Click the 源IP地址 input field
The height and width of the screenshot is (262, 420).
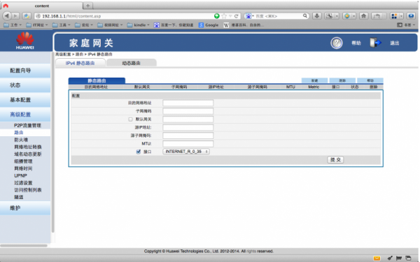[x=188, y=128]
